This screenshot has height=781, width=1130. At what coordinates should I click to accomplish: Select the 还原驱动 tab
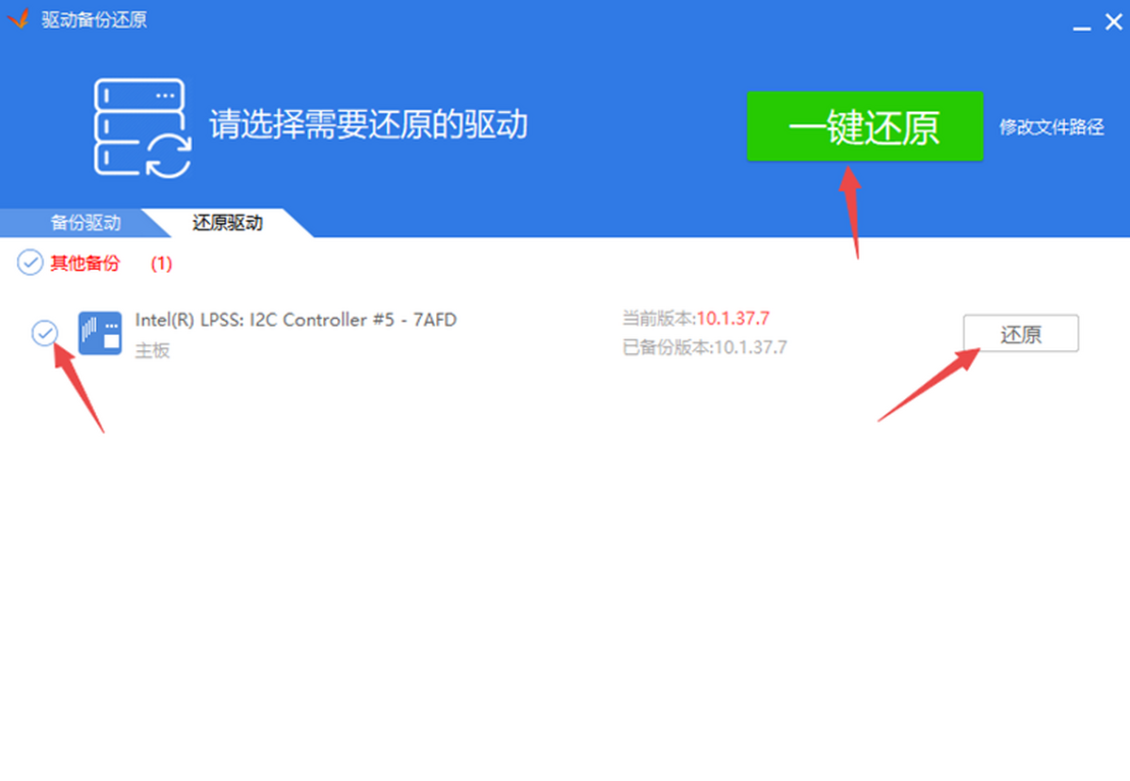coord(228,223)
